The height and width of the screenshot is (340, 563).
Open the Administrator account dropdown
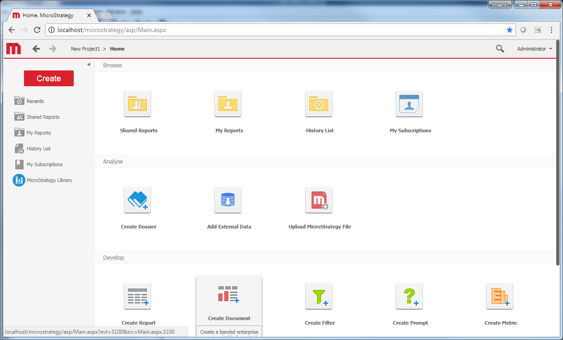tap(535, 48)
